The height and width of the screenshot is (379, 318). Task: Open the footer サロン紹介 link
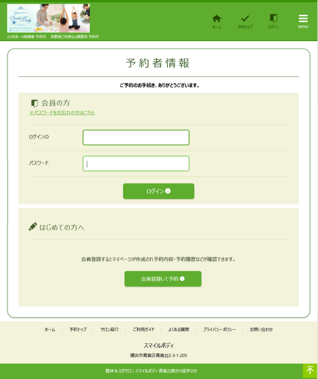tap(110, 330)
